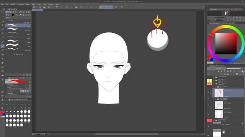The width and height of the screenshot is (245, 137).
Task: Toggle Snap to Ruler in top toolbar
Action: (x=101, y=7)
